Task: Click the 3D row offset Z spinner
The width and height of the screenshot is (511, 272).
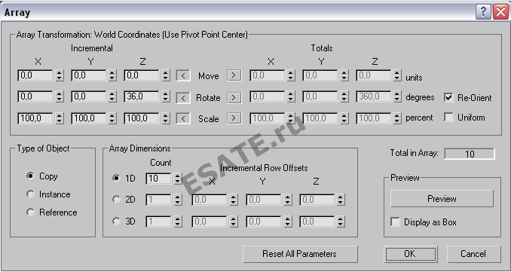Action: tap(341, 222)
